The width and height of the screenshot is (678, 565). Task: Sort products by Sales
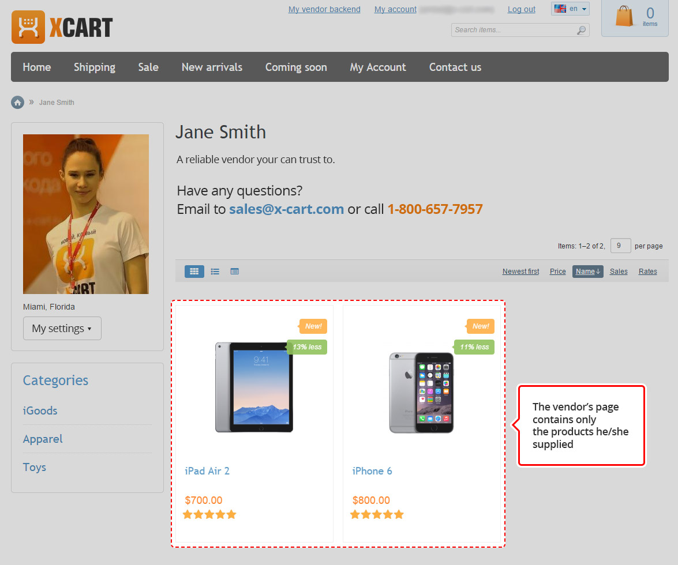click(x=619, y=272)
